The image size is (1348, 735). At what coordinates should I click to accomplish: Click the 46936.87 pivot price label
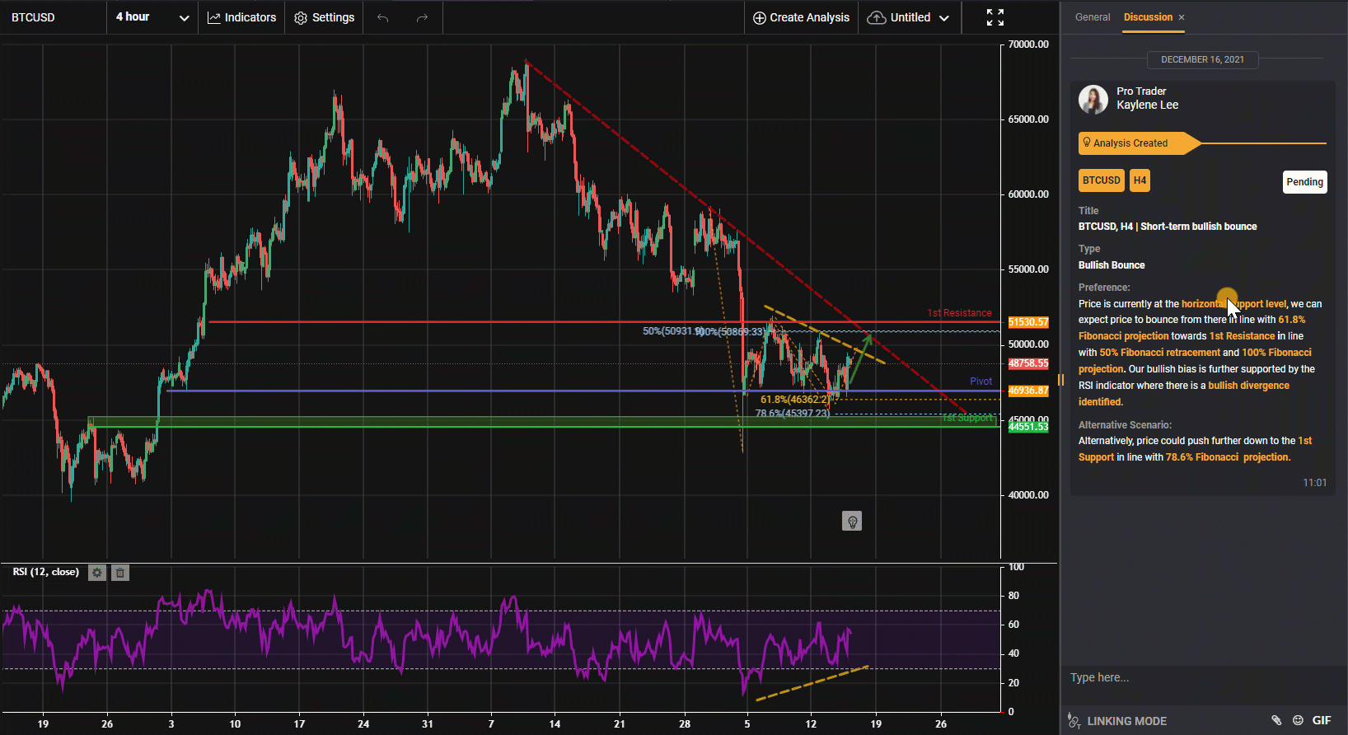[x=1028, y=391]
